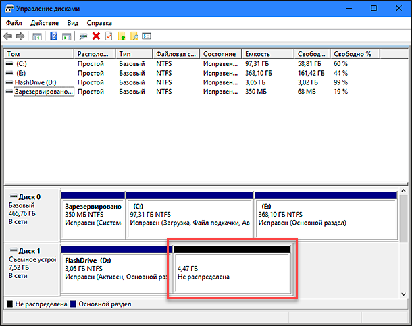Click the connect/plug toolbar icon

(x=83, y=36)
